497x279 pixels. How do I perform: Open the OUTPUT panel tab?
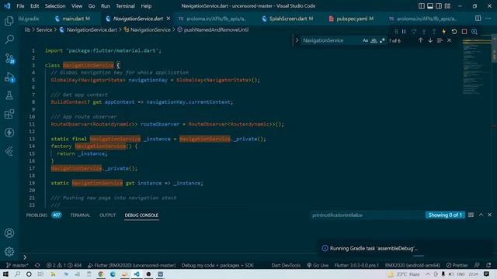tap(107, 215)
